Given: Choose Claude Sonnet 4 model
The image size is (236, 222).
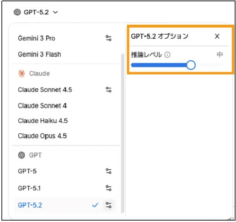Looking at the screenshot, I should (42, 106).
